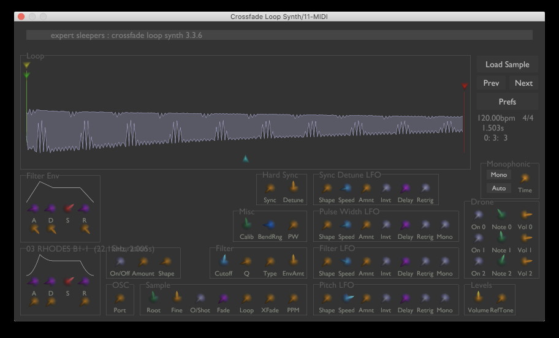
Task: Click the Load Sample button
Action: pyautogui.click(x=507, y=64)
